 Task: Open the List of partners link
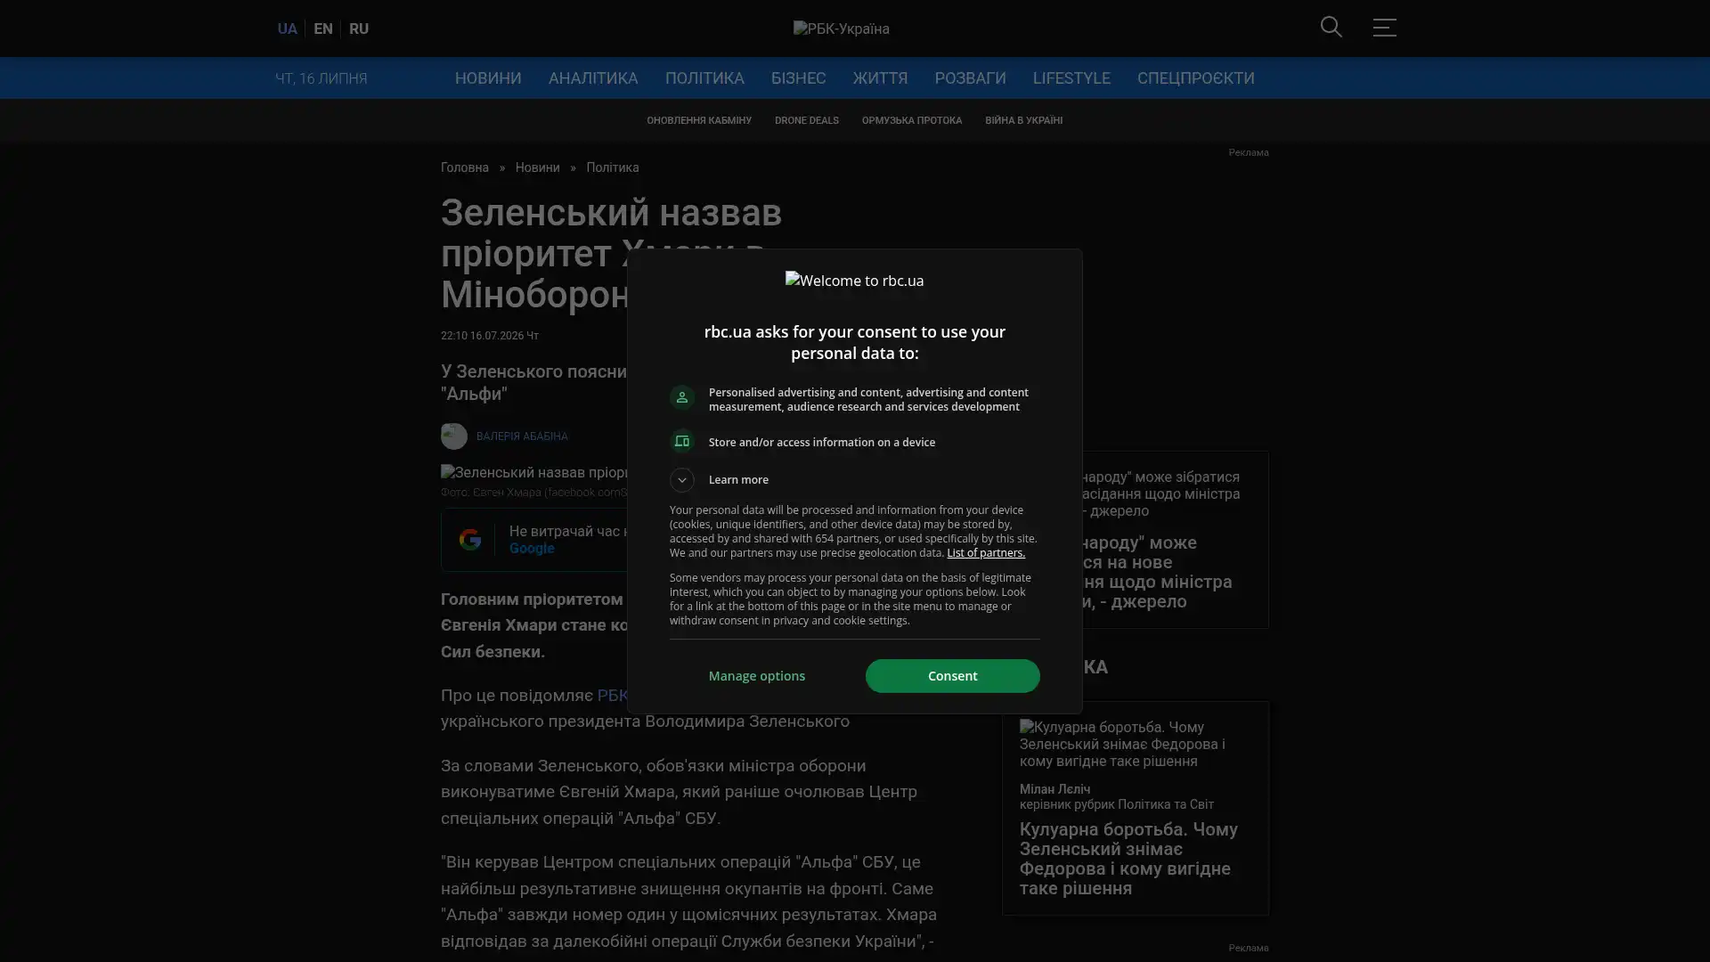[985, 553]
